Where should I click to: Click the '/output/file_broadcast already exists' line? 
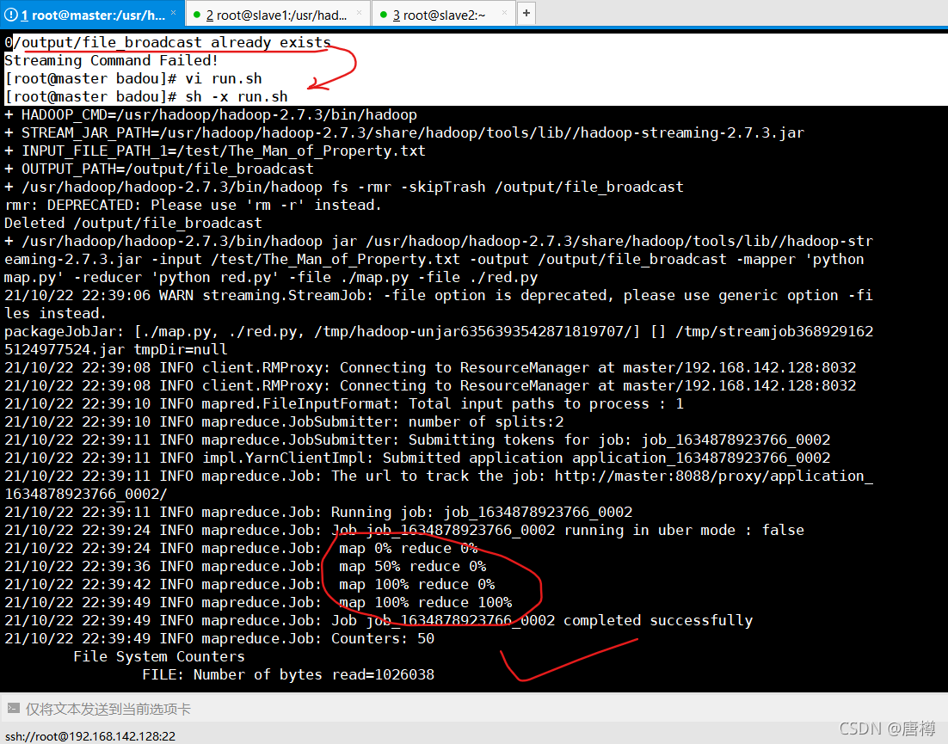[168, 42]
